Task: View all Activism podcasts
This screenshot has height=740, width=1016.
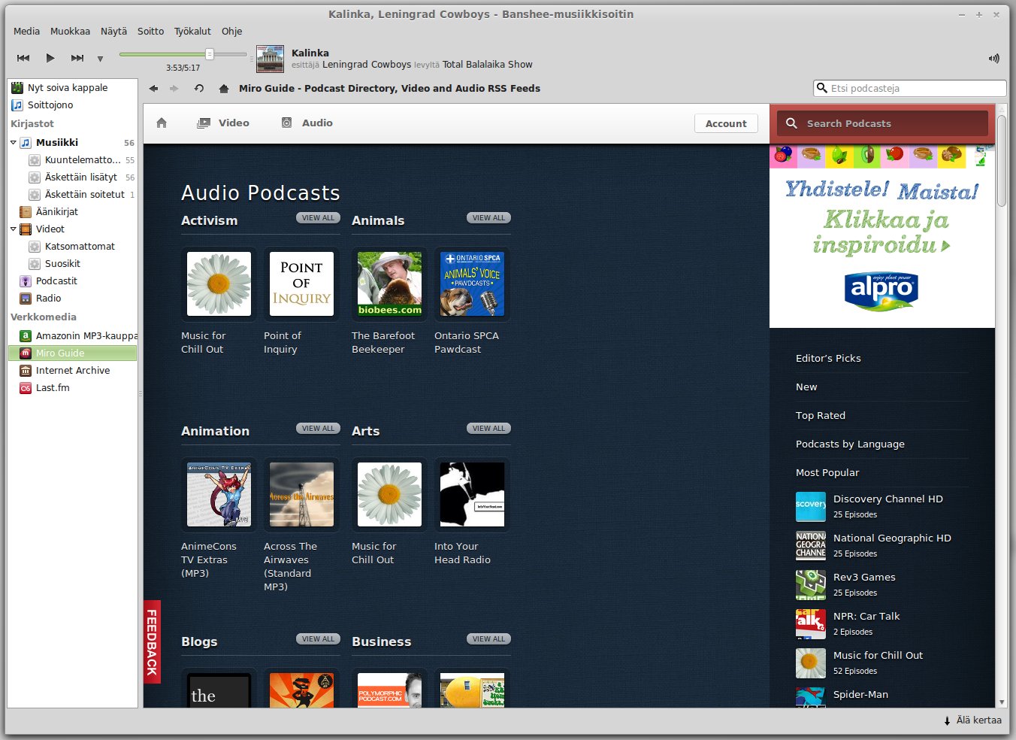Action: click(x=319, y=218)
